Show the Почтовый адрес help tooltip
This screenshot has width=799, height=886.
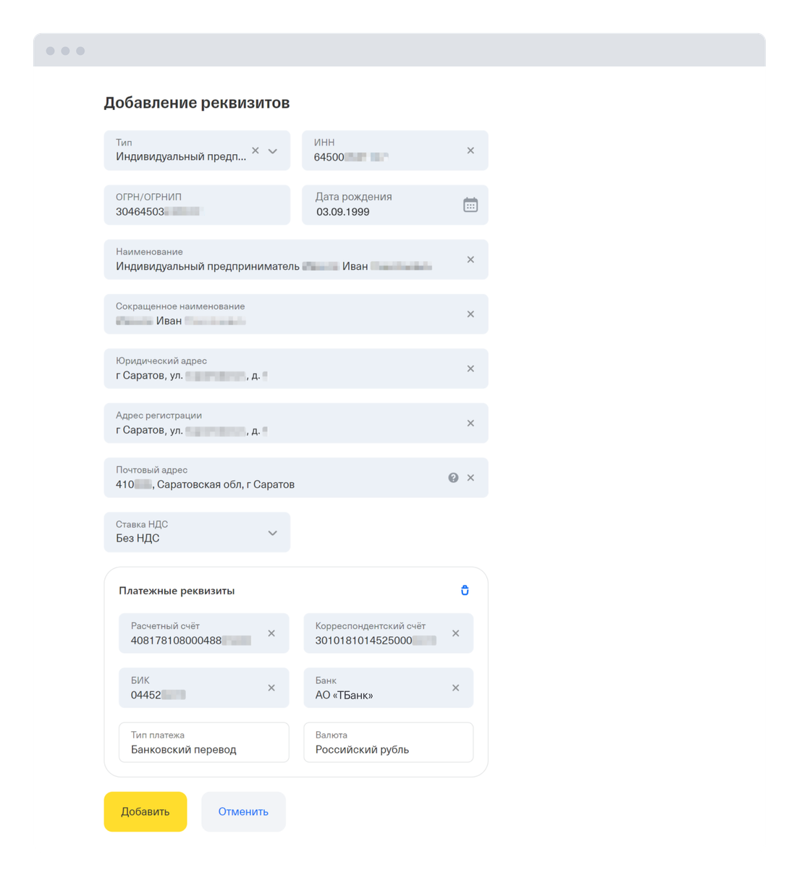[453, 478]
